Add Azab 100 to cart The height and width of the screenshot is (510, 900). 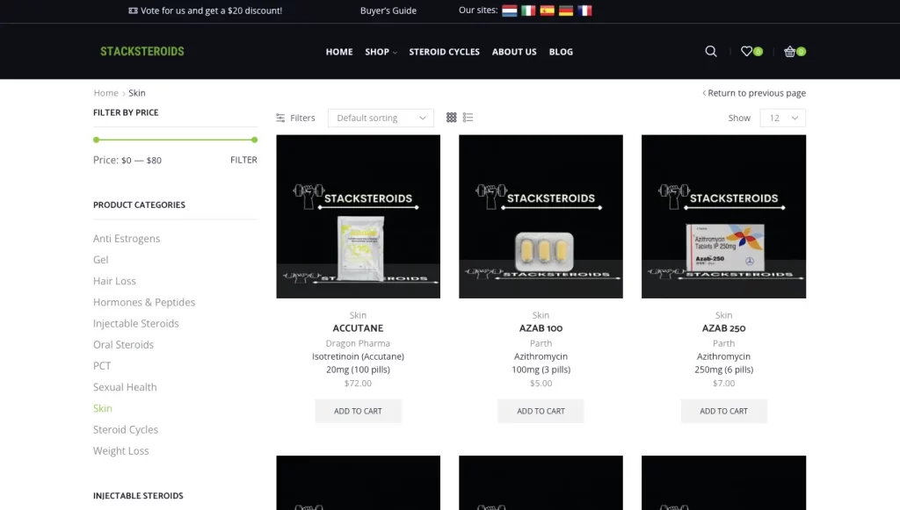click(x=541, y=411)
